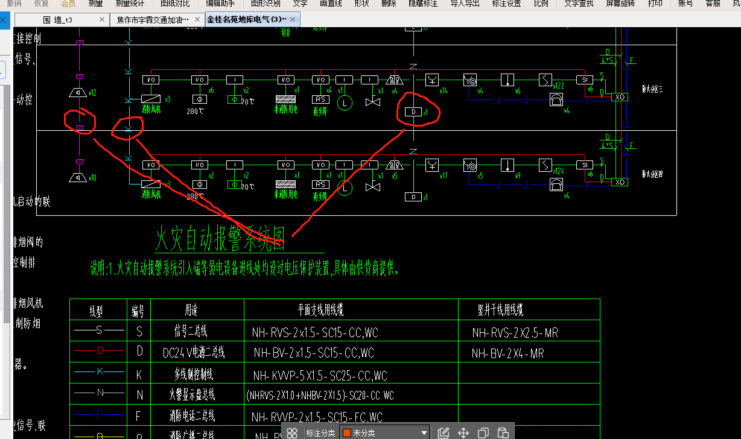Open 文字查找 text search

coord(579,4)
